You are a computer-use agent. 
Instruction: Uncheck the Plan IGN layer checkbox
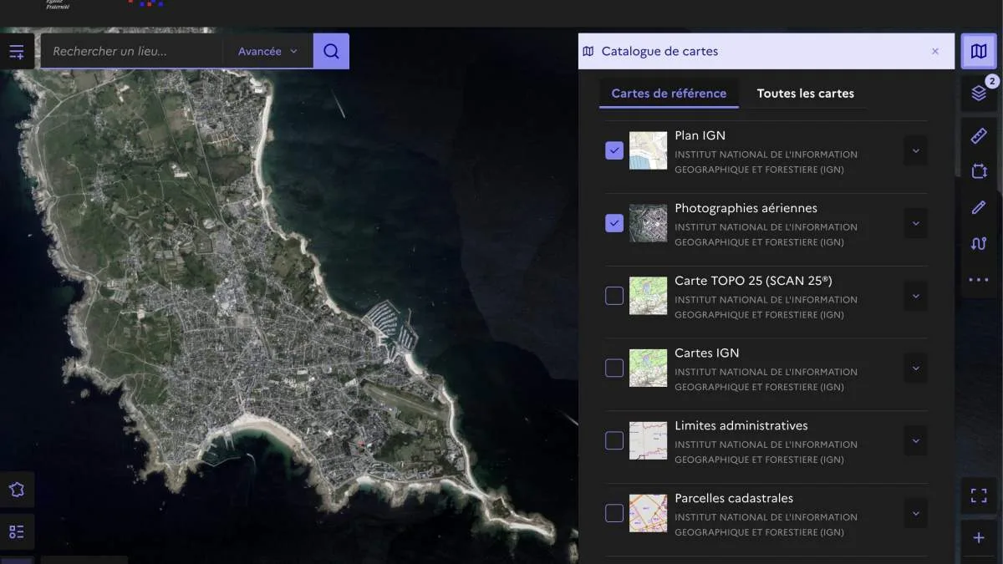pos(614,150)
